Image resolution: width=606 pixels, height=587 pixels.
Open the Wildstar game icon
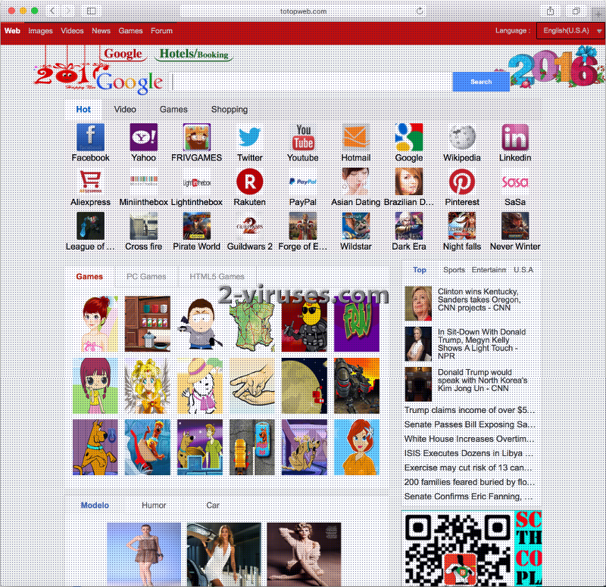pyautogui.click(x=356, y=225)
